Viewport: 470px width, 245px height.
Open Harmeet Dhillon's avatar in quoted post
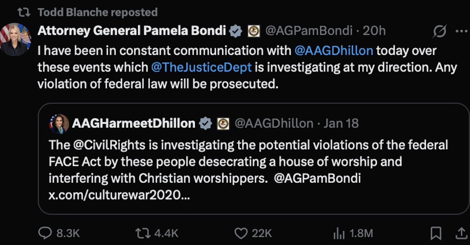pos(59,124)
